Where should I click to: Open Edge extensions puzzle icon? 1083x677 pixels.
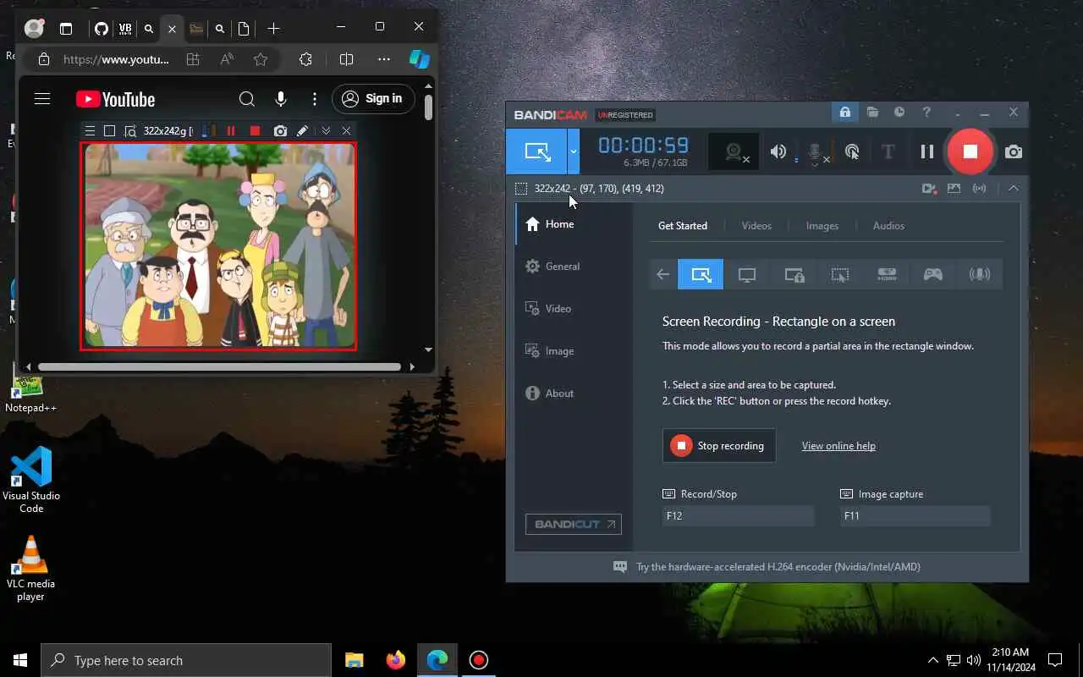306,59
